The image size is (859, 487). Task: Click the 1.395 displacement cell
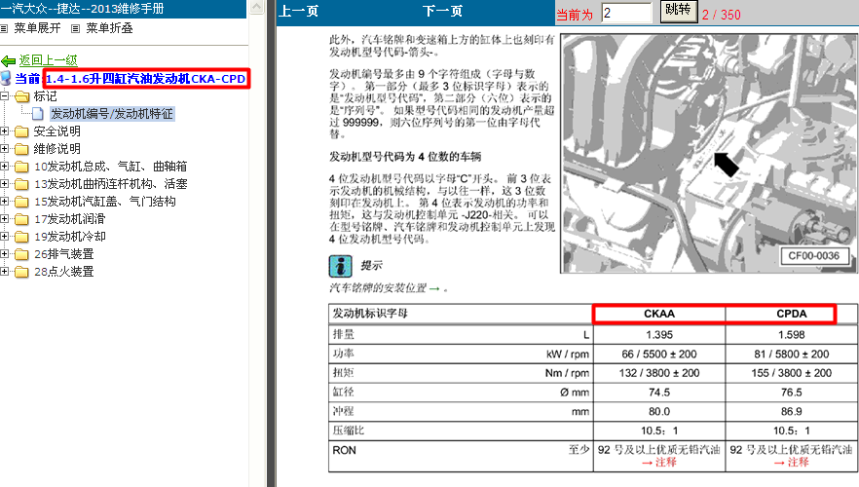click(x=659, y=335)
